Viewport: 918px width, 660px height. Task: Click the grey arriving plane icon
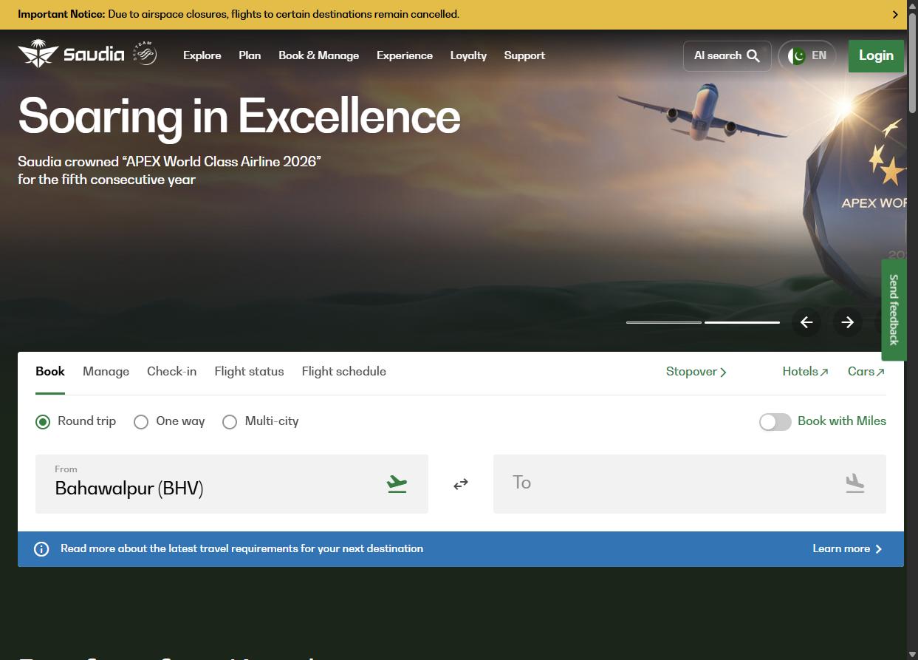point(855,484)
